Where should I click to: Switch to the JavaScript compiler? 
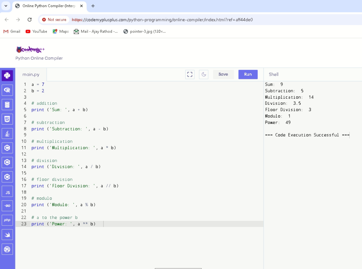point(7,191)
